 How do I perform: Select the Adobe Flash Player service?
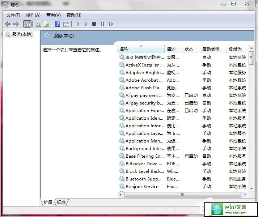click(183, 88)
